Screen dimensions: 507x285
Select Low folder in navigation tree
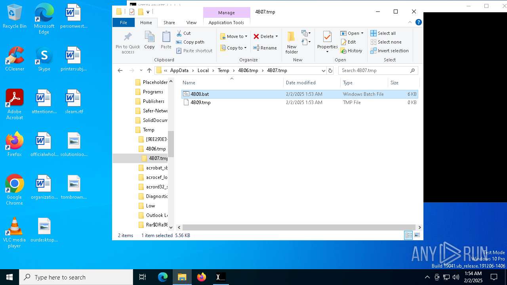click(150, 206)
